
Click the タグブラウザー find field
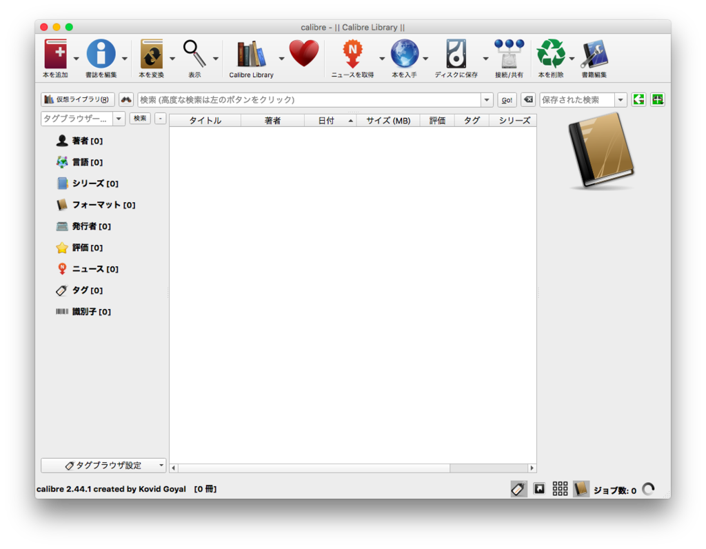[x=77, y=119]
